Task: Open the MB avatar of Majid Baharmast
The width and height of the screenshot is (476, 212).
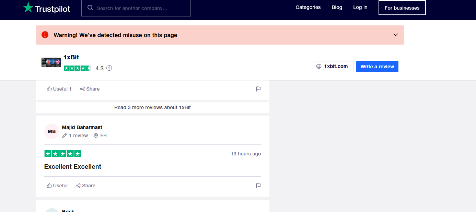Action: click(52, 131)
